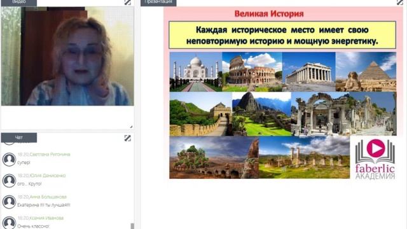Click the Great Wall of China photo
This screenshot has width=407, height=229.
coord(201,114)
